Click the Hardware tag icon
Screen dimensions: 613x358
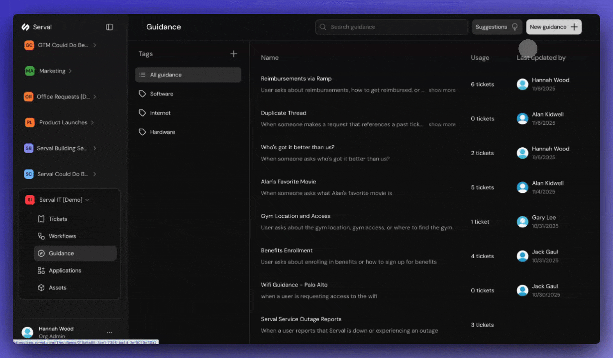pos(142,132)
